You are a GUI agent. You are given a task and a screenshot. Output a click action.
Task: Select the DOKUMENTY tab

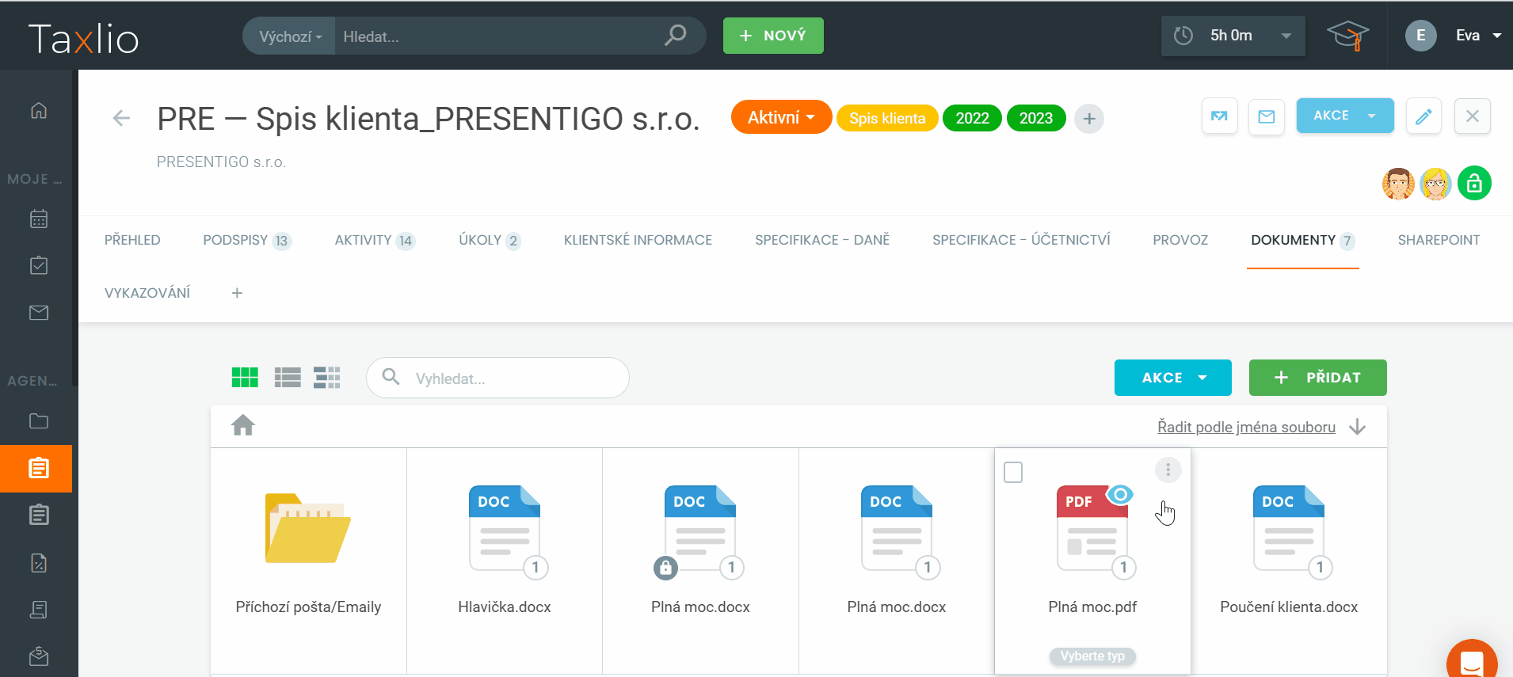click(x=1303, y=240)
